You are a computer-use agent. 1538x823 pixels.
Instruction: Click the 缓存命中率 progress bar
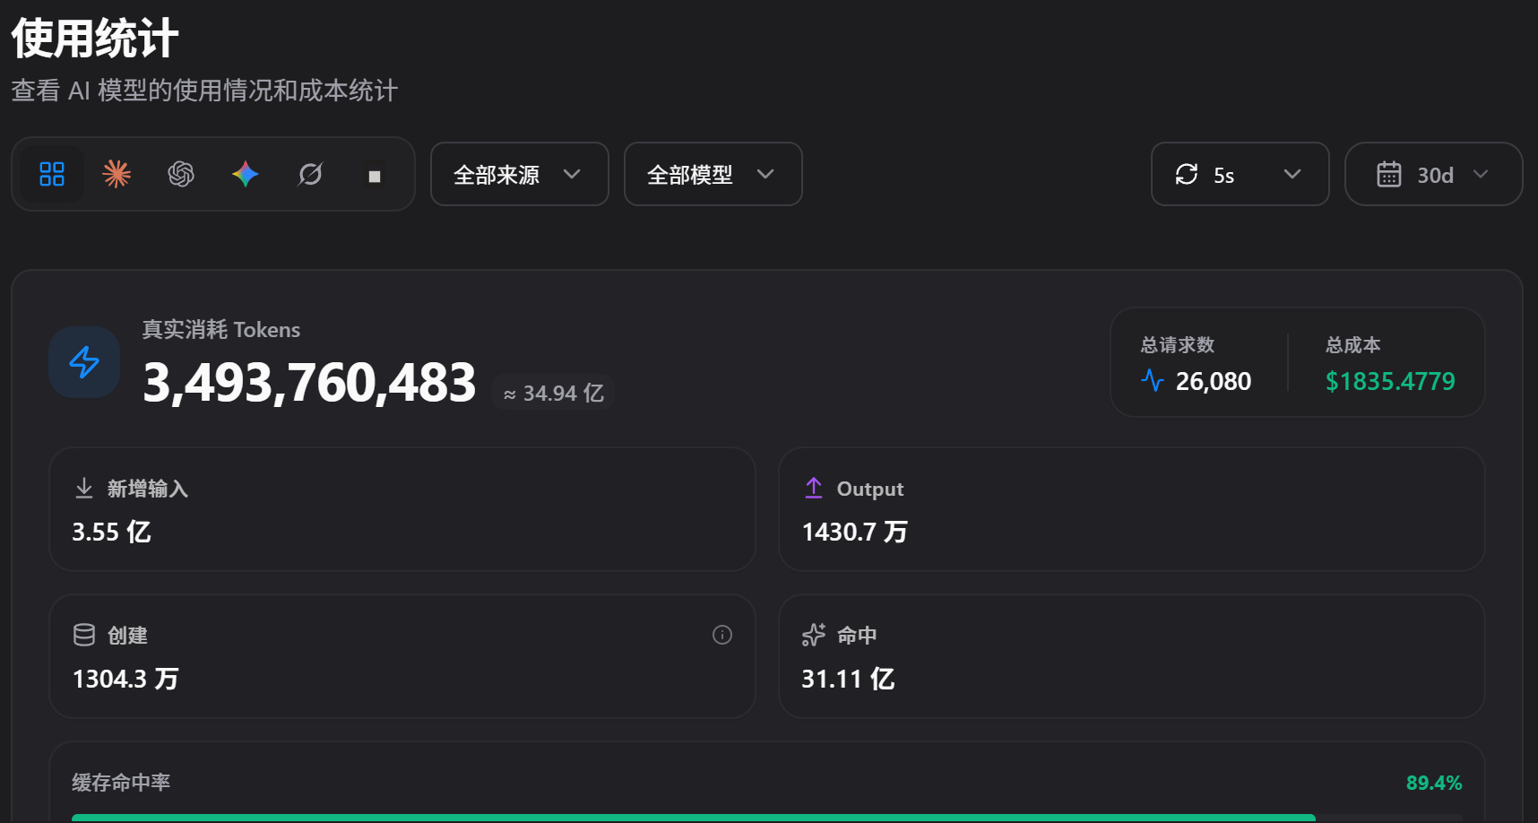(x=767, y=818)
